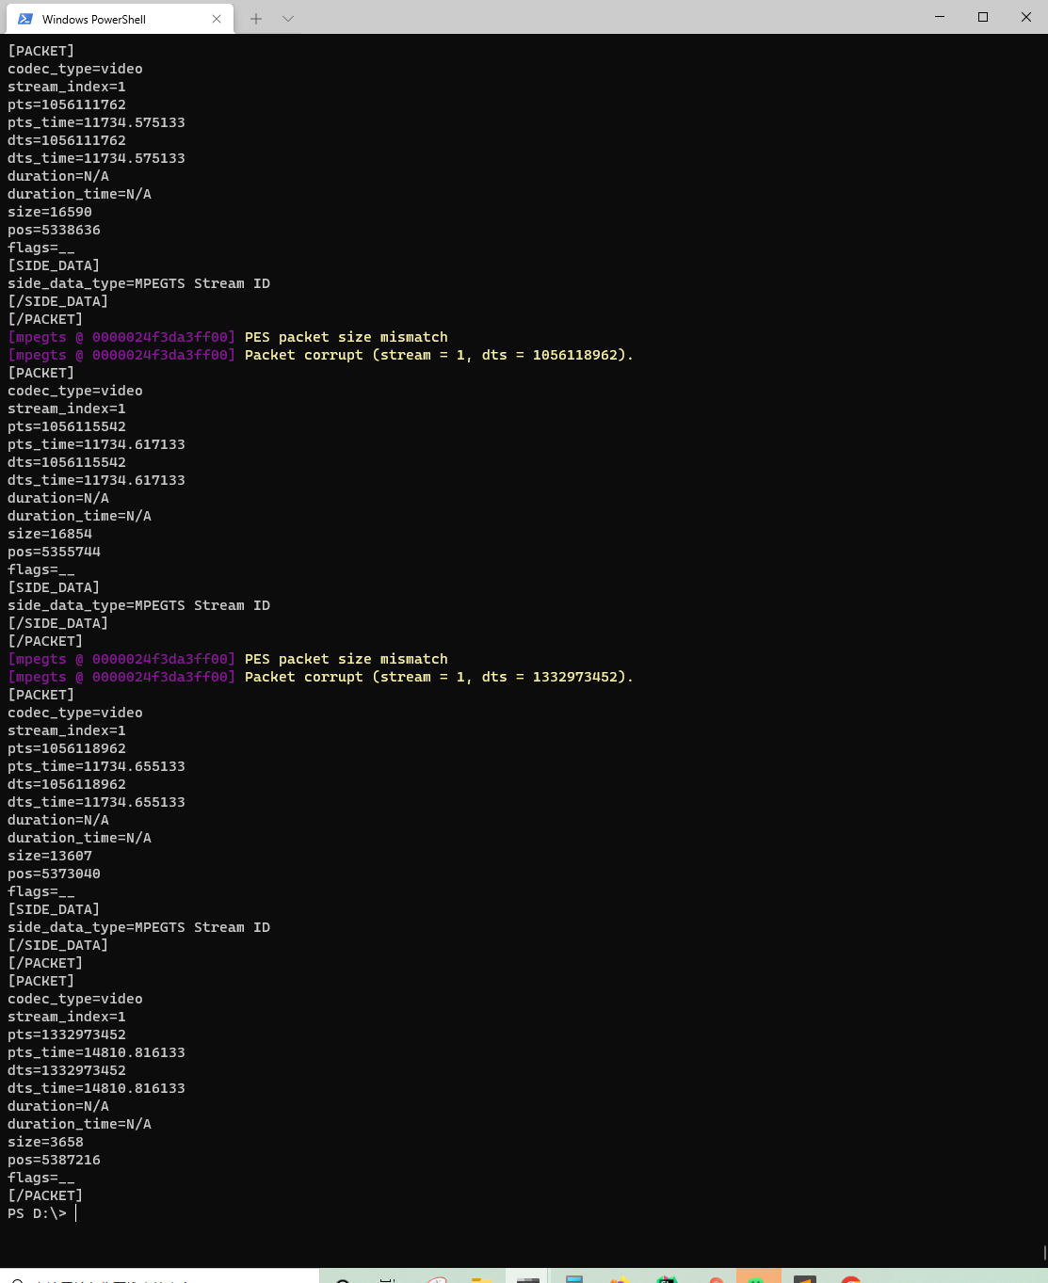Image resolution: width=1048 pixels, height=1283 pixels.
Task: Open the new tab dropdown chevron
Action: pos(288,18)
